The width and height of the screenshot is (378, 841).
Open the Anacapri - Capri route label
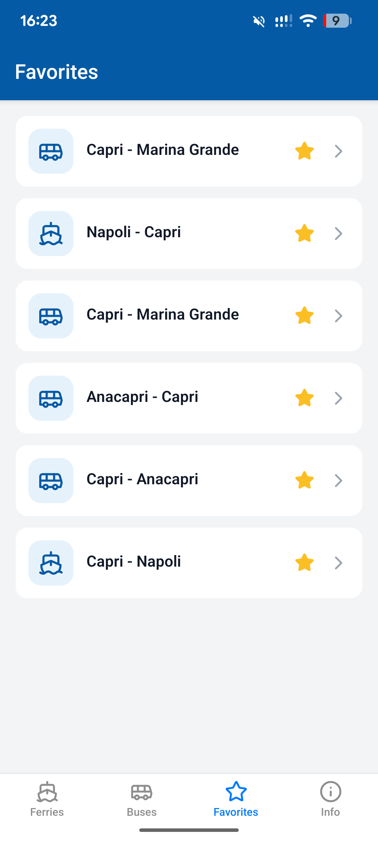tap(142, 397)
